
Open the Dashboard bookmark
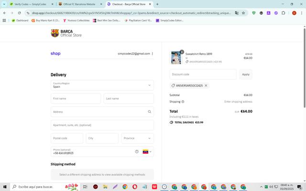pos(20,21)
